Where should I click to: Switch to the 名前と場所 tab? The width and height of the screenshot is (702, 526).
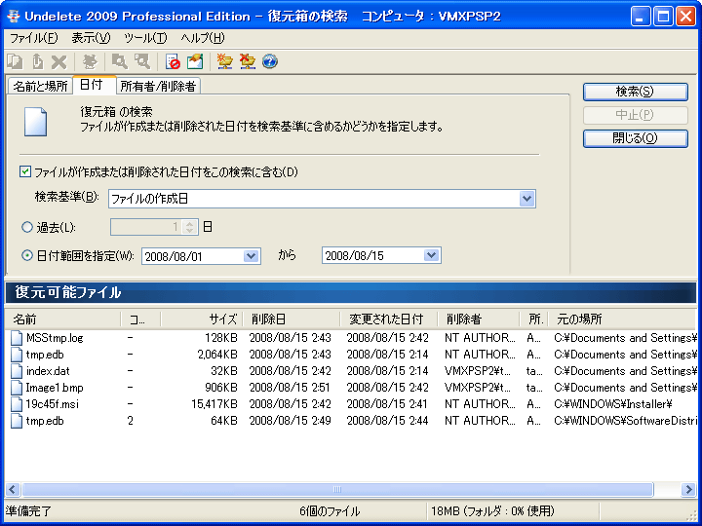[x=40, y=86]
